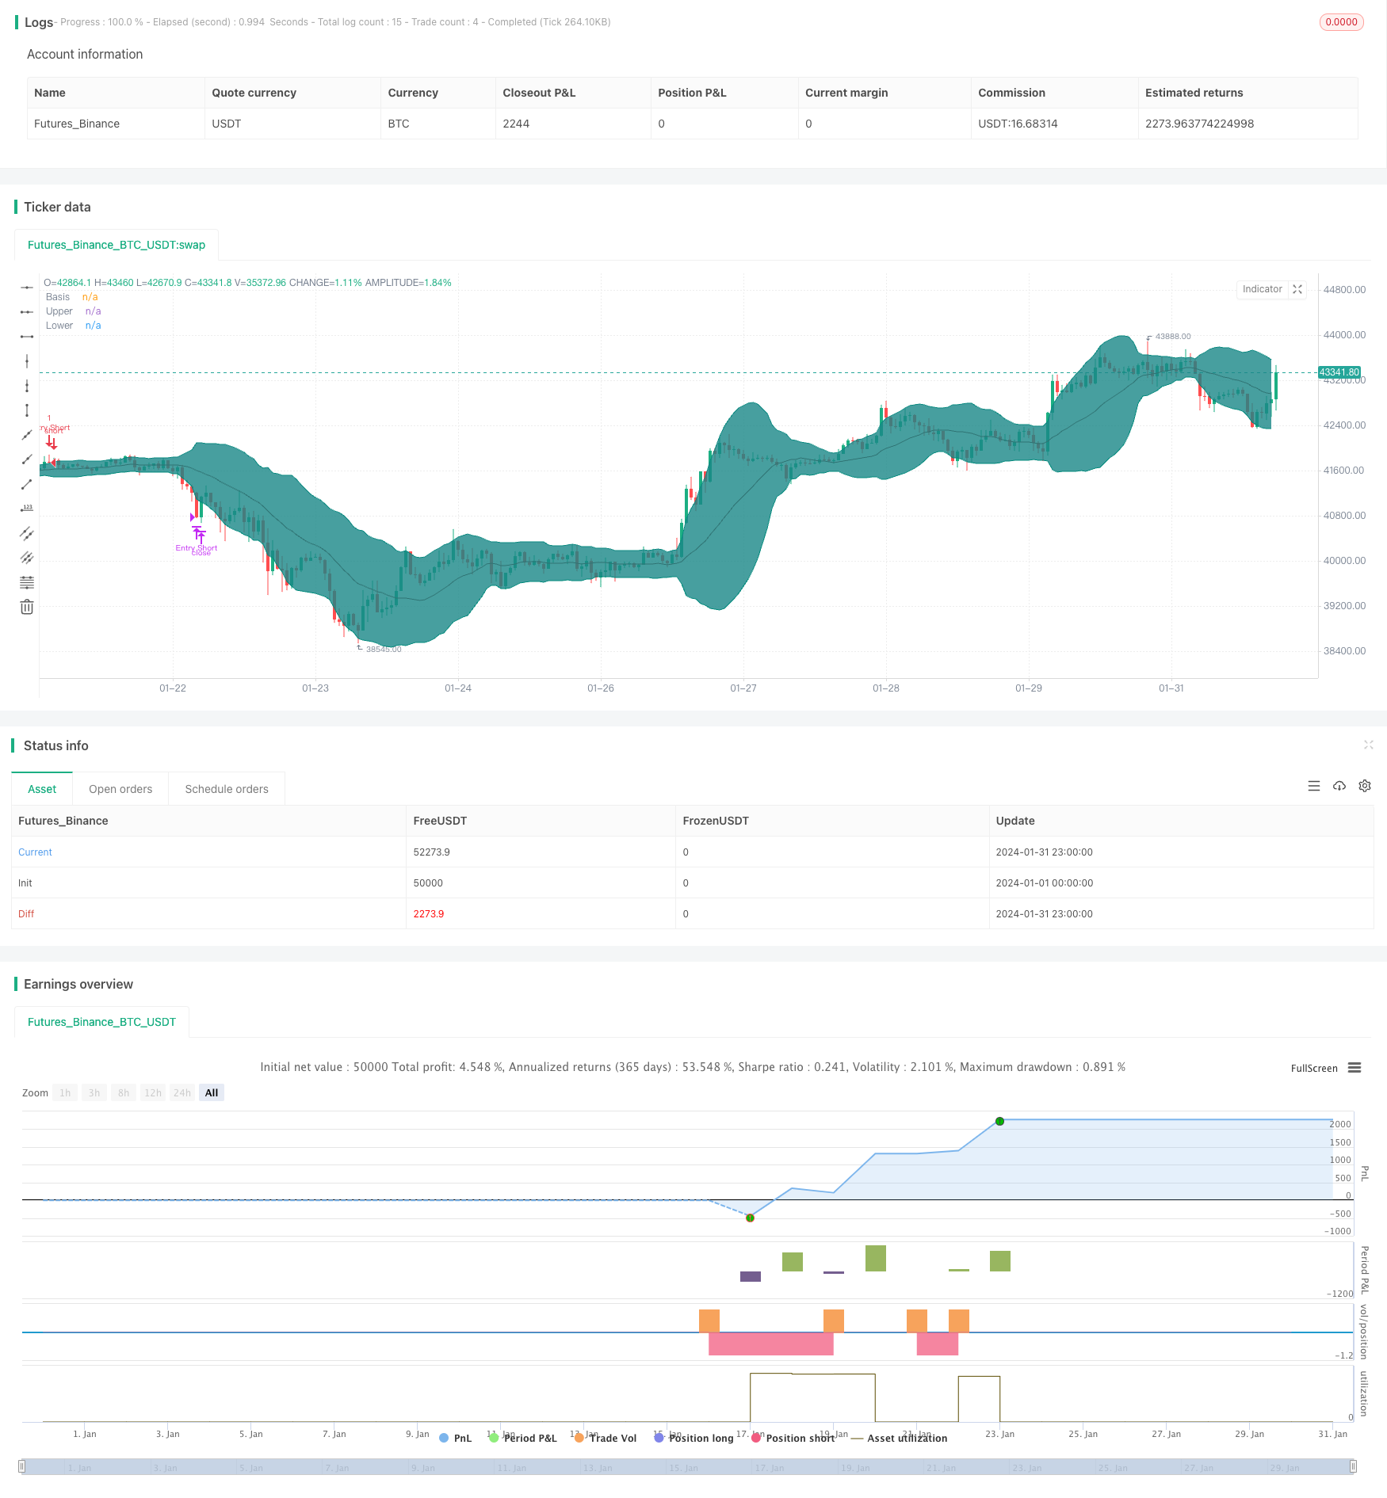Switch to the Open orders tab

120,789
